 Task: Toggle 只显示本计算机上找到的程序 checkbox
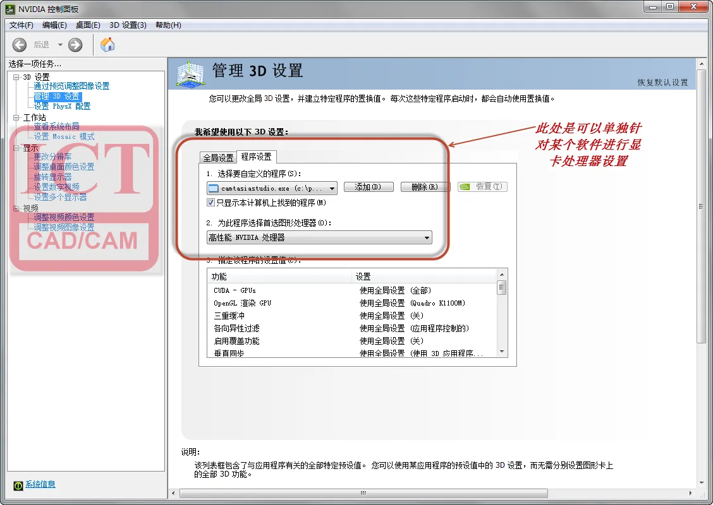pyautogui.click(x=211, y=203)
